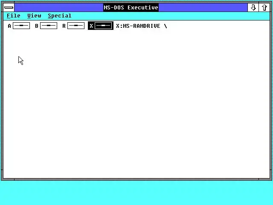
Task: Open the View menu
Action: [x=34, y=16]
